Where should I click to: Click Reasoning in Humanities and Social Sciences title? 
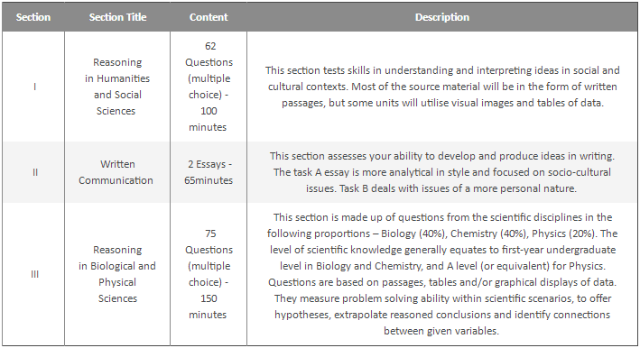(117, 87)
